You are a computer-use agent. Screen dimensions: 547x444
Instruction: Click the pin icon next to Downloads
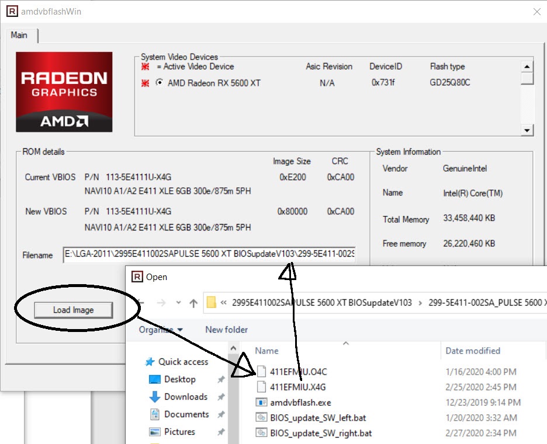point(221,397)
